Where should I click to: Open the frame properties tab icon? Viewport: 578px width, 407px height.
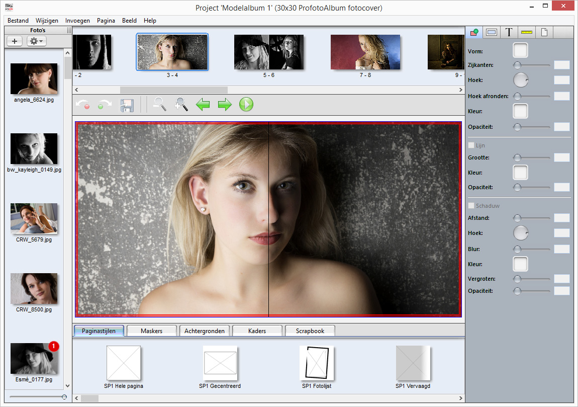(x=492, y=32)
